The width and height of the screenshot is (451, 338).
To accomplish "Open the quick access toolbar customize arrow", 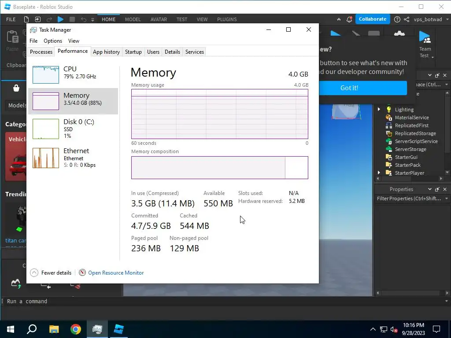I will 92,19.
